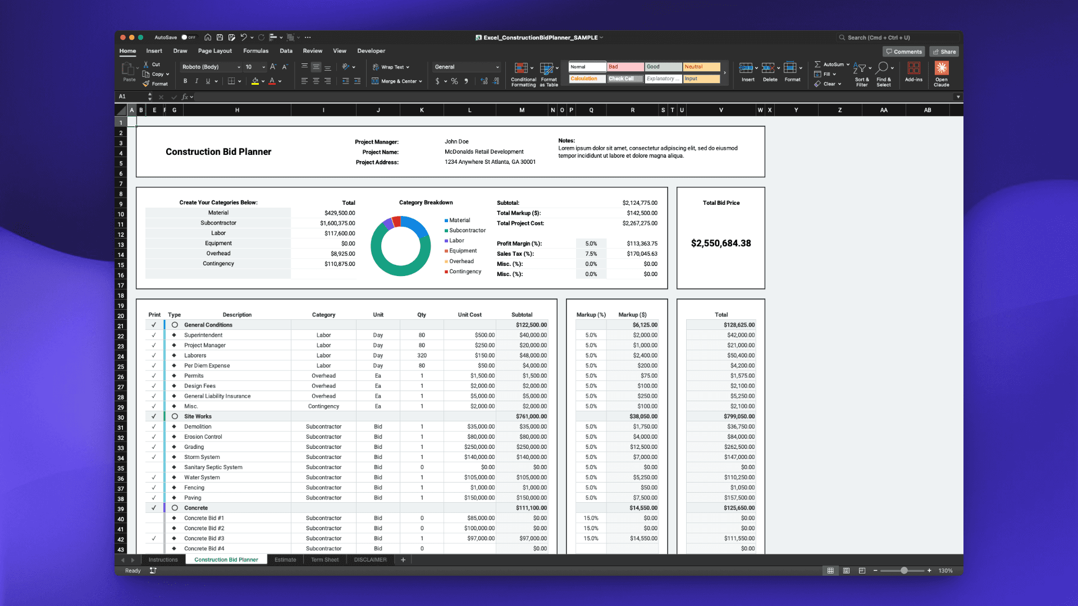Viewport: 1078px width, 606px height.
Task: Switch to the Term Sheet tab
Action: [x=325, y=560]
